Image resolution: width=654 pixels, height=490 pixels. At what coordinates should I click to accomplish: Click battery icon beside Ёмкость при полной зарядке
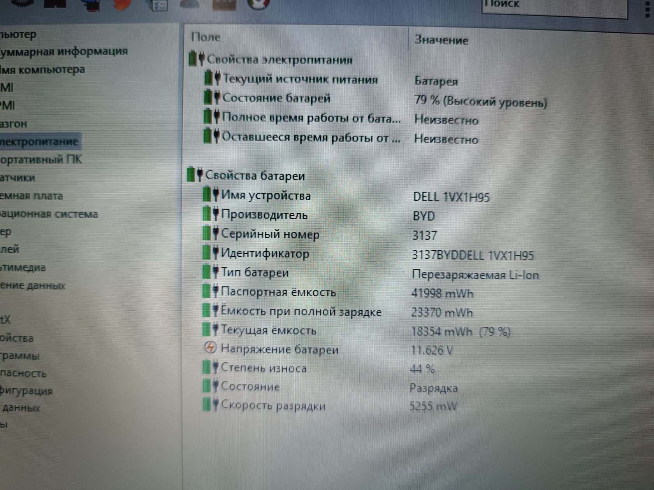click(211, 310)
